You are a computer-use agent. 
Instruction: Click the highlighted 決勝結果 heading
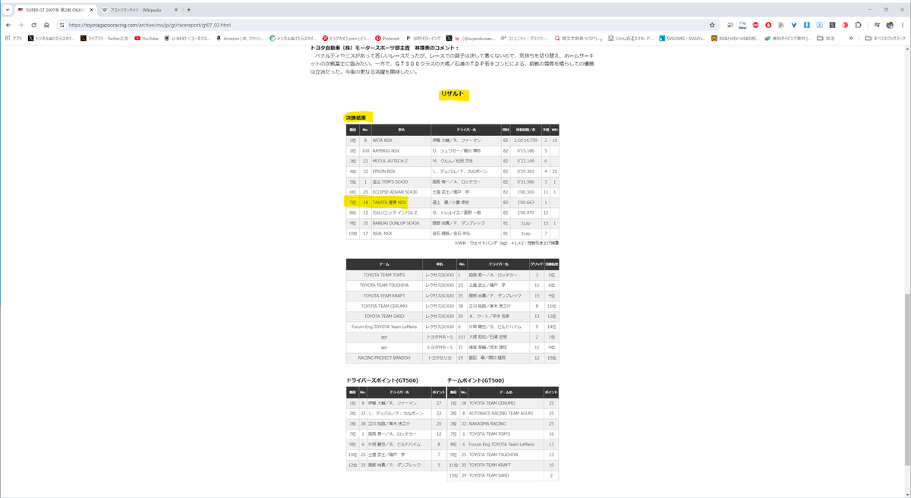tap(356, 118)
